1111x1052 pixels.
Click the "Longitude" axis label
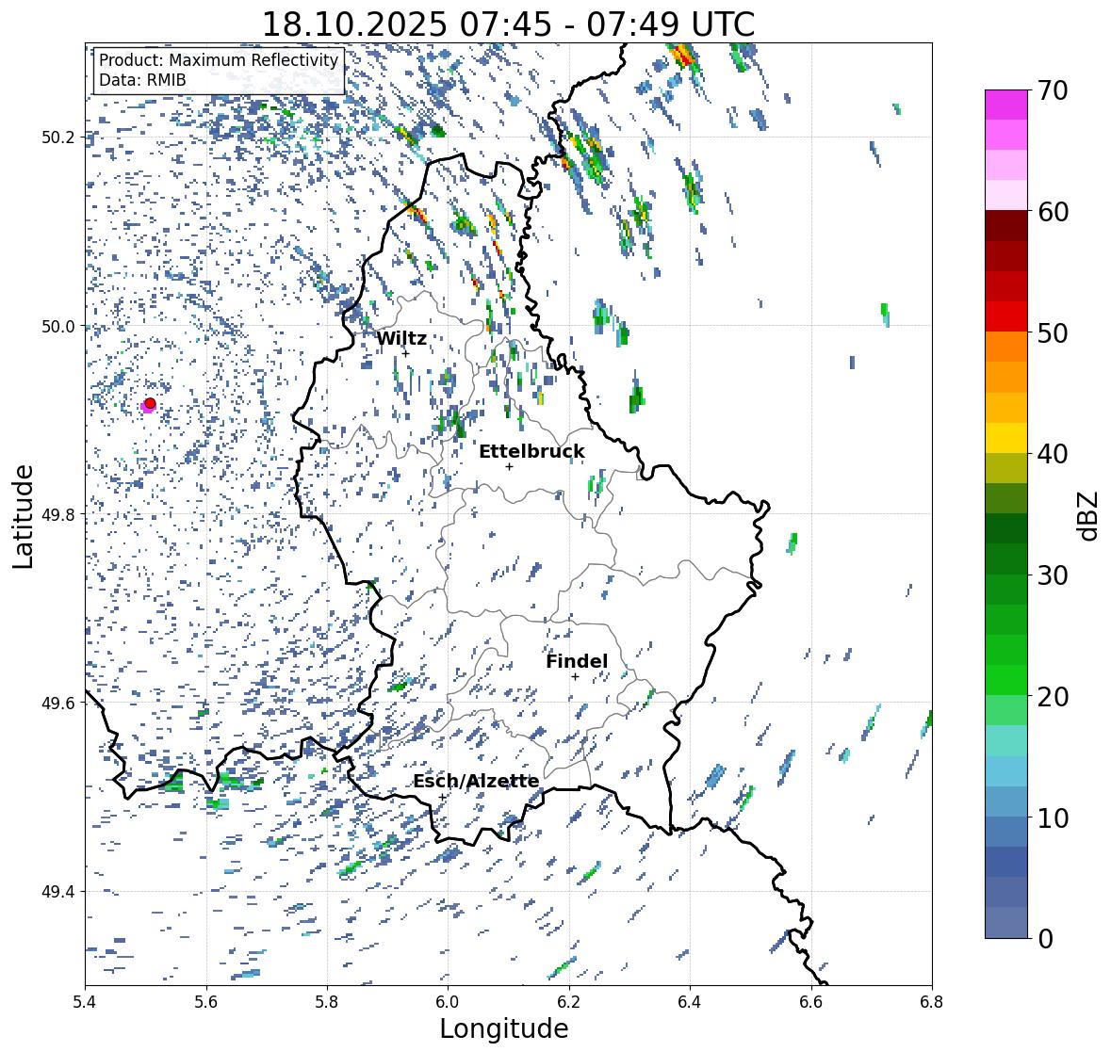coord(504,1028)
